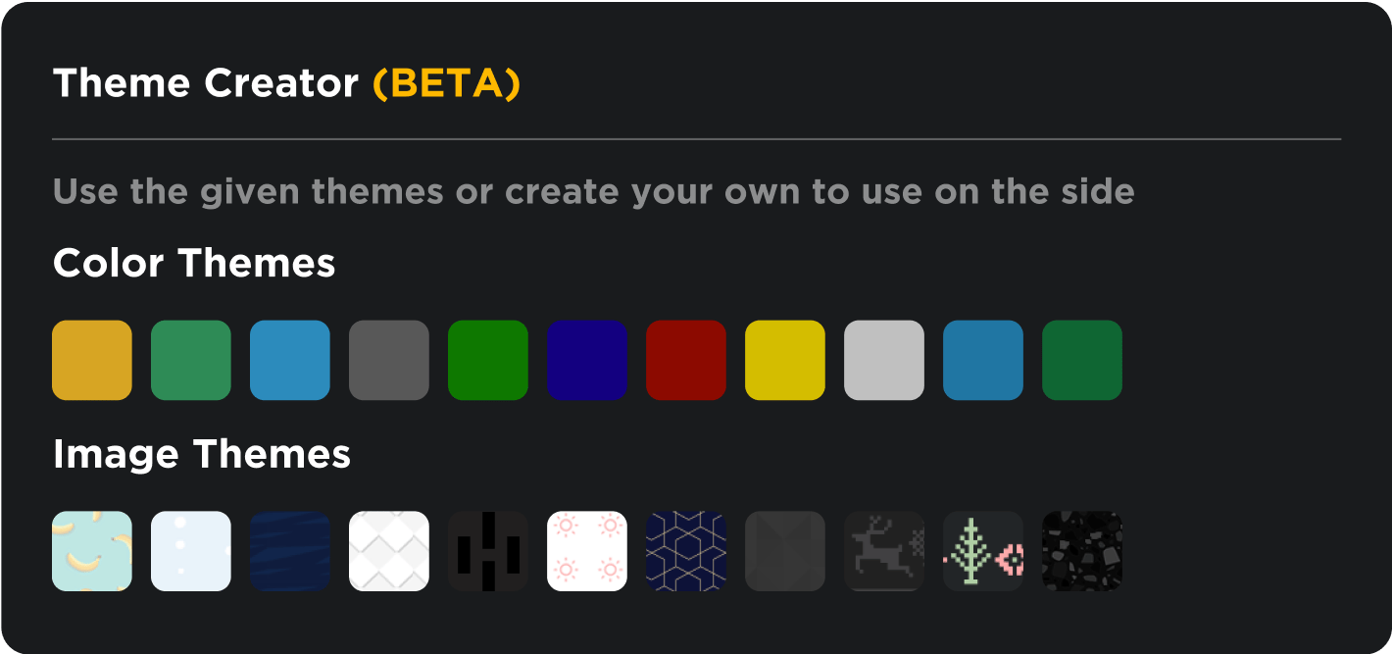Select the sky blue color theme swatch
1392x654 pixels.
pyautogui.click(x=290, y=360)
